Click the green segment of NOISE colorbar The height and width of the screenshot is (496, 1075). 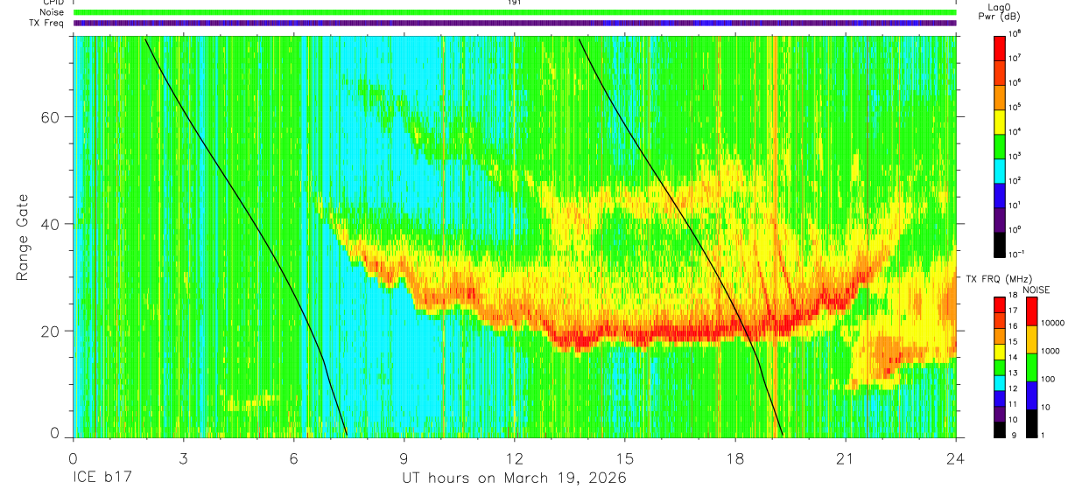click(x=1031, y=367)
